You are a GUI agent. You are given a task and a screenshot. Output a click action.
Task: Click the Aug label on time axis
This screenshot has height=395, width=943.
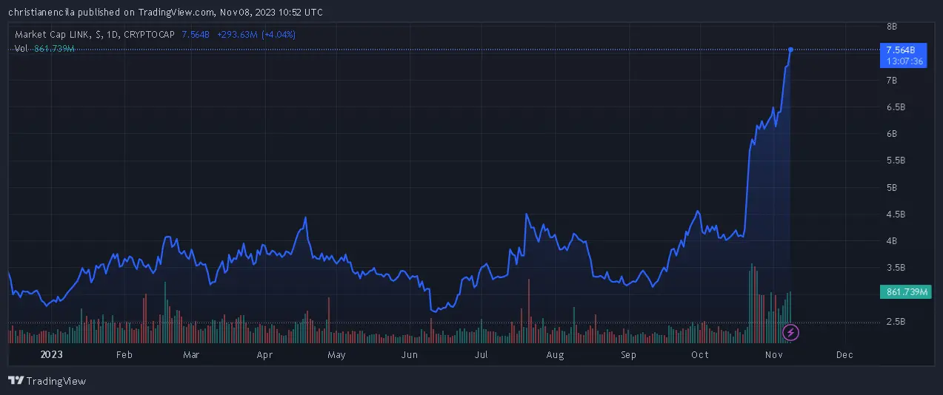tap(555, 355)
